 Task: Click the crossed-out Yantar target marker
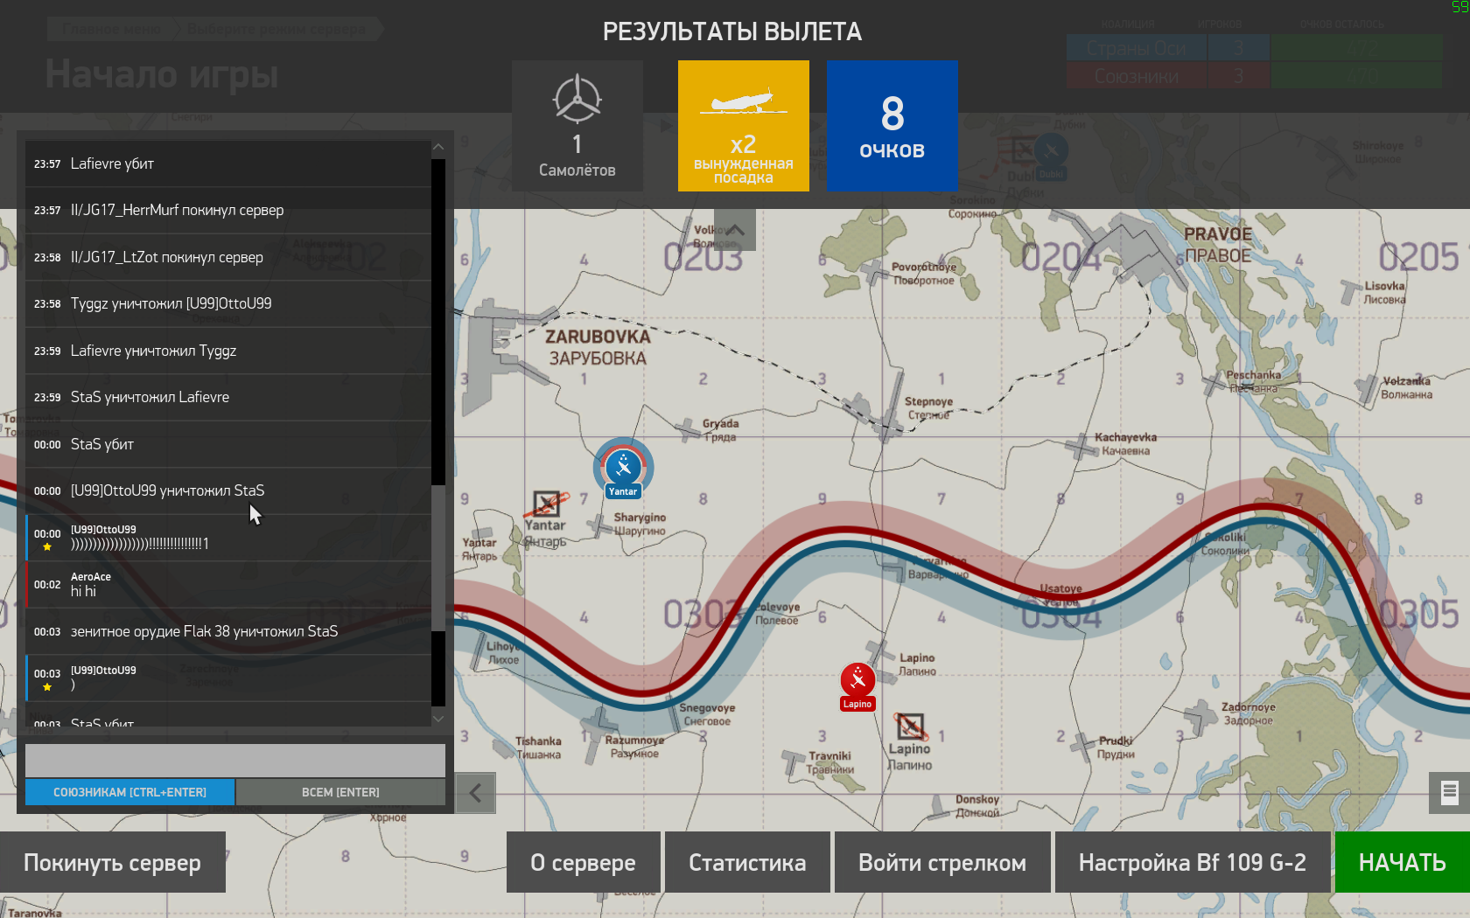[548, 504]
